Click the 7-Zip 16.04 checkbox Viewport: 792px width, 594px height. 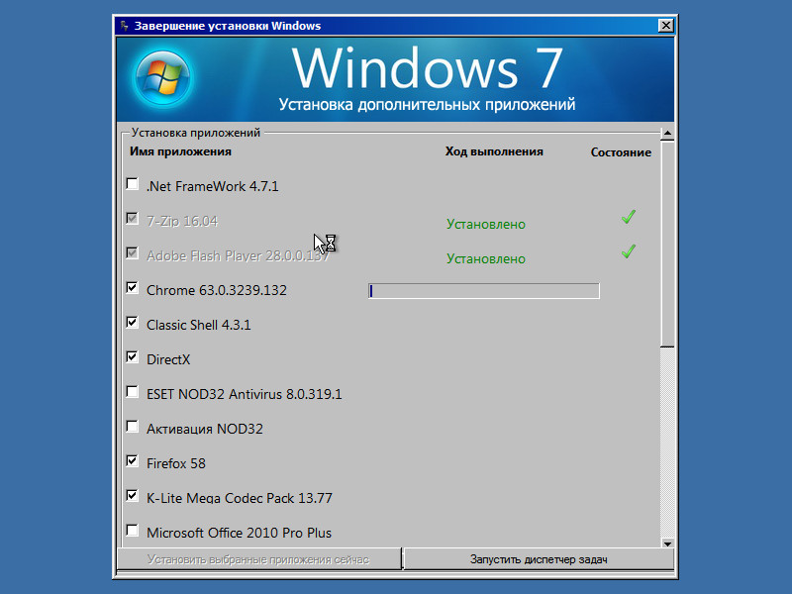133,219
